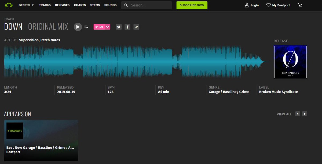This screenshot has height=164, width=322.
Task: Open the Sounds section
Action: click(x=110, y=5)
